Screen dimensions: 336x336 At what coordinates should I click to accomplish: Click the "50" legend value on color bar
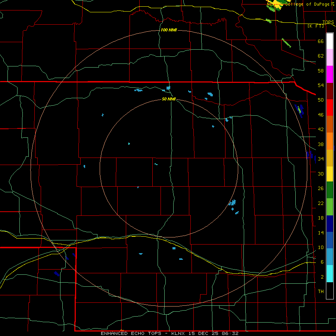(x=321, y=100)
